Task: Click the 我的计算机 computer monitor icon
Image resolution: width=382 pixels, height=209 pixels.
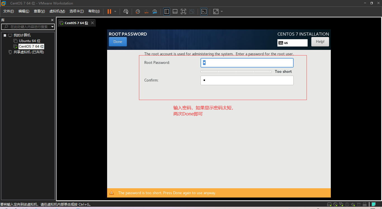Action: point(10,35)
